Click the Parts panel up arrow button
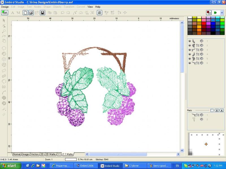 (x=217, y=110)
